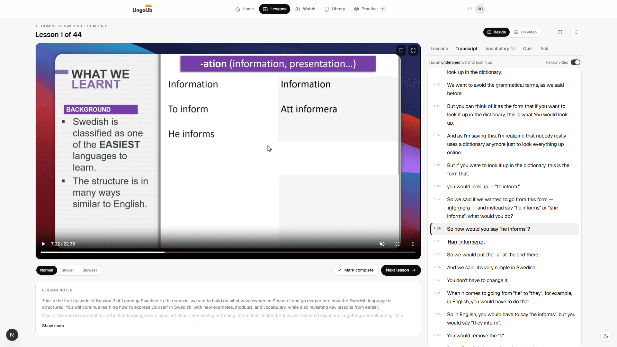Click the LingoLib logo
Image resolution: width=617 pixels, height=347 pixels.
tap(142, 9)
